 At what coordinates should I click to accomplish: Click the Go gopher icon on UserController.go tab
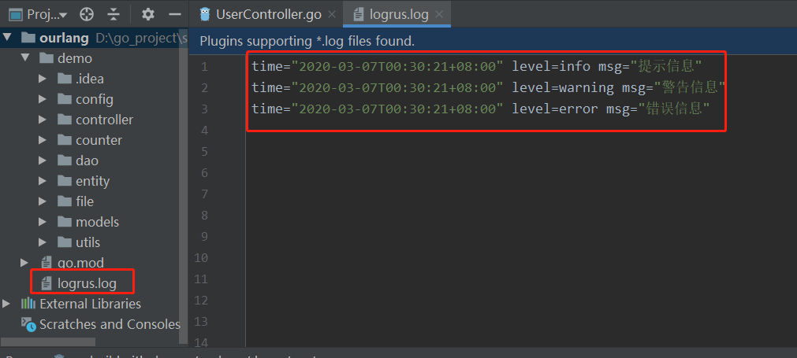(205, 15)
